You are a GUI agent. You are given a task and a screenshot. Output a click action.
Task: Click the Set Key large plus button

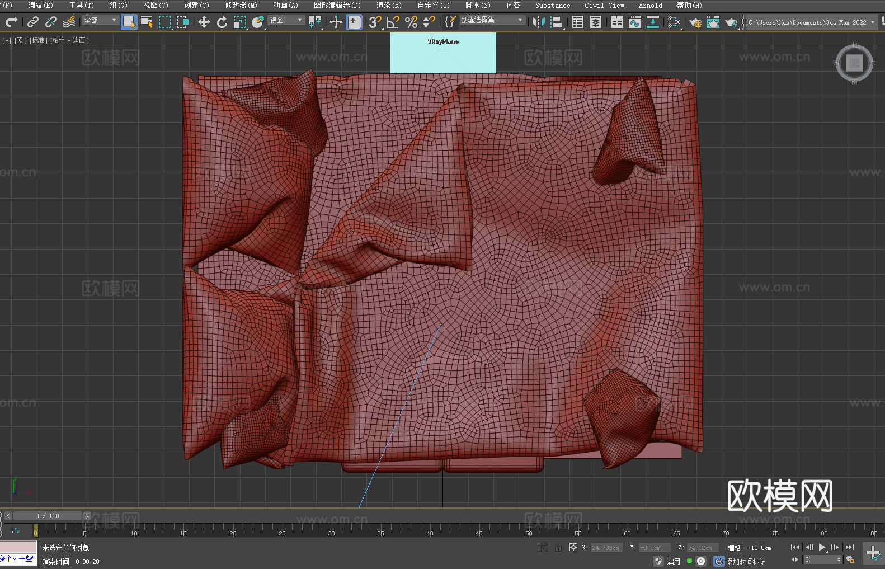coord(873,553)
